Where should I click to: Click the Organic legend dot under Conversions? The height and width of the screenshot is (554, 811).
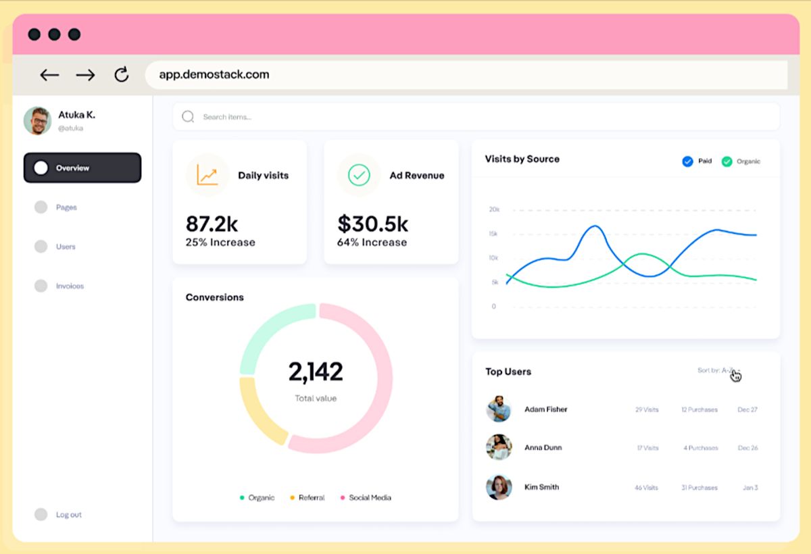tap(242, 498)
